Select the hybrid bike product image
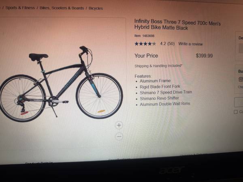Viewport: 243px width, 182px height. click(61, 84)
